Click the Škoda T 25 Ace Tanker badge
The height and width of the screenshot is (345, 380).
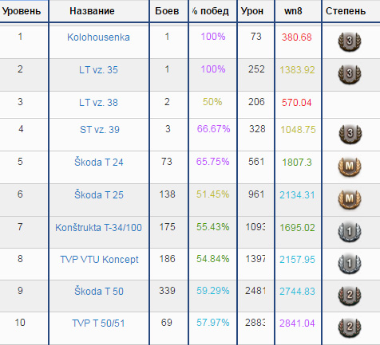pyautogui.click(x=350, y=198)
